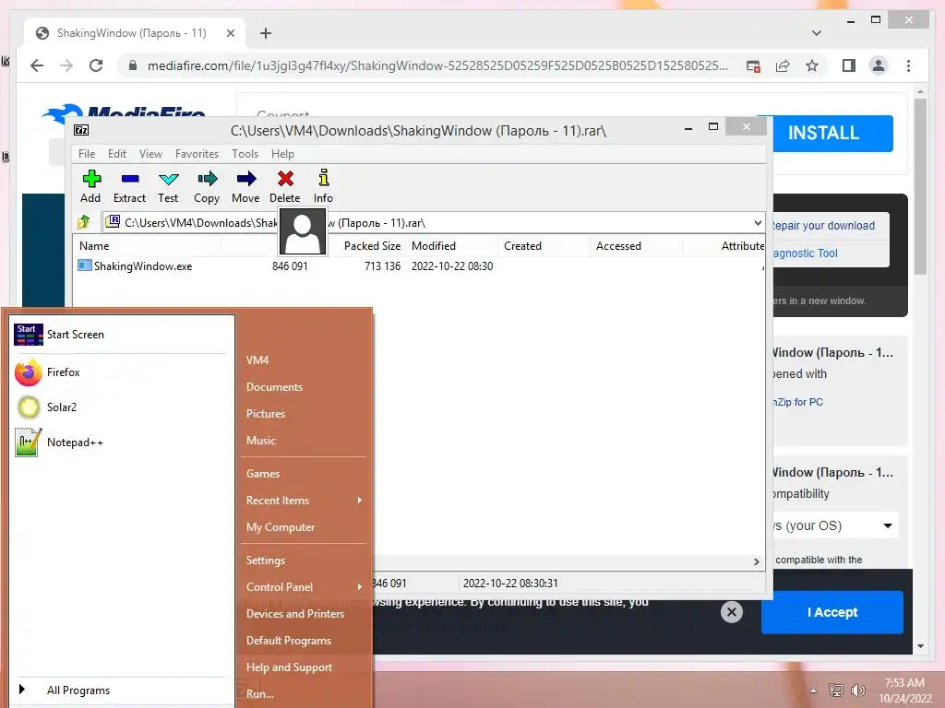Open the tab search chevron in Chrome
The image size is (945, 708).
coord(816,33)
